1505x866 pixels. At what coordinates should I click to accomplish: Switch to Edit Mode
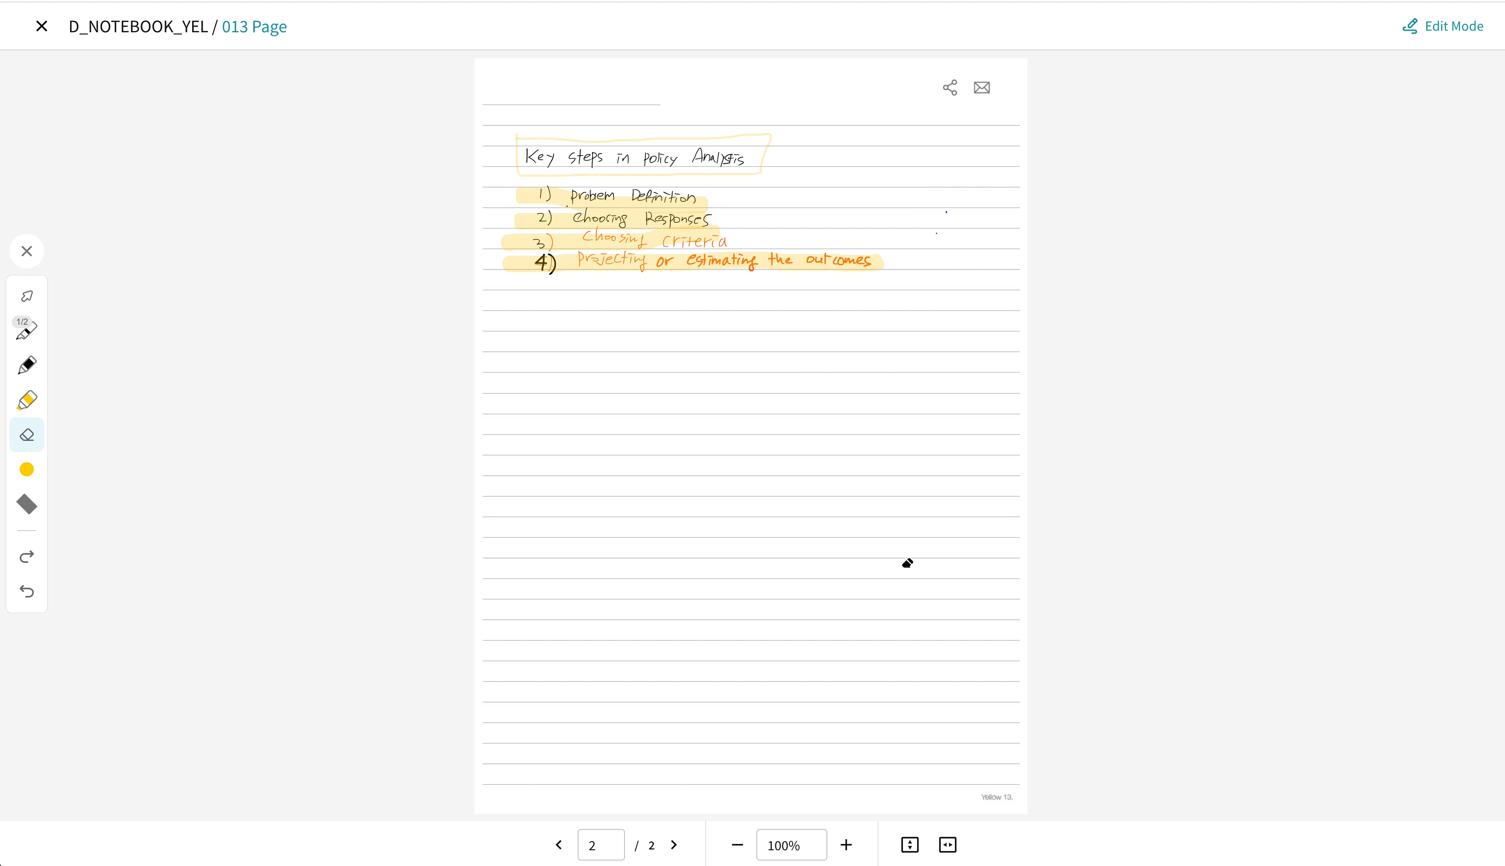[1443, 26]
